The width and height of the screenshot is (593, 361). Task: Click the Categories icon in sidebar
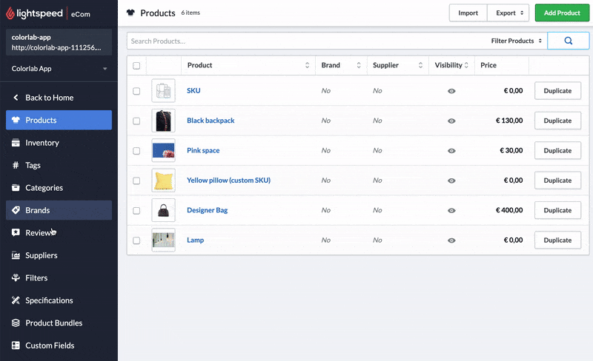pos(16,188)
